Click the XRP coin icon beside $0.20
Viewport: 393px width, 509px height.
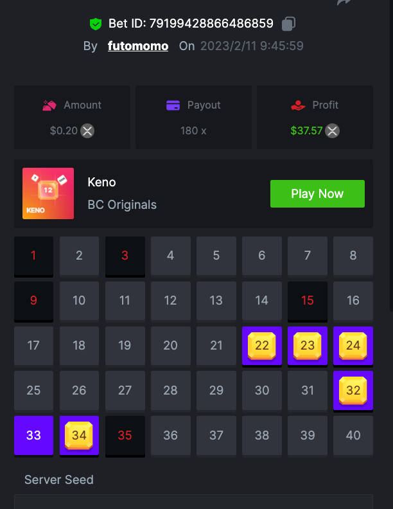(87, 131)
